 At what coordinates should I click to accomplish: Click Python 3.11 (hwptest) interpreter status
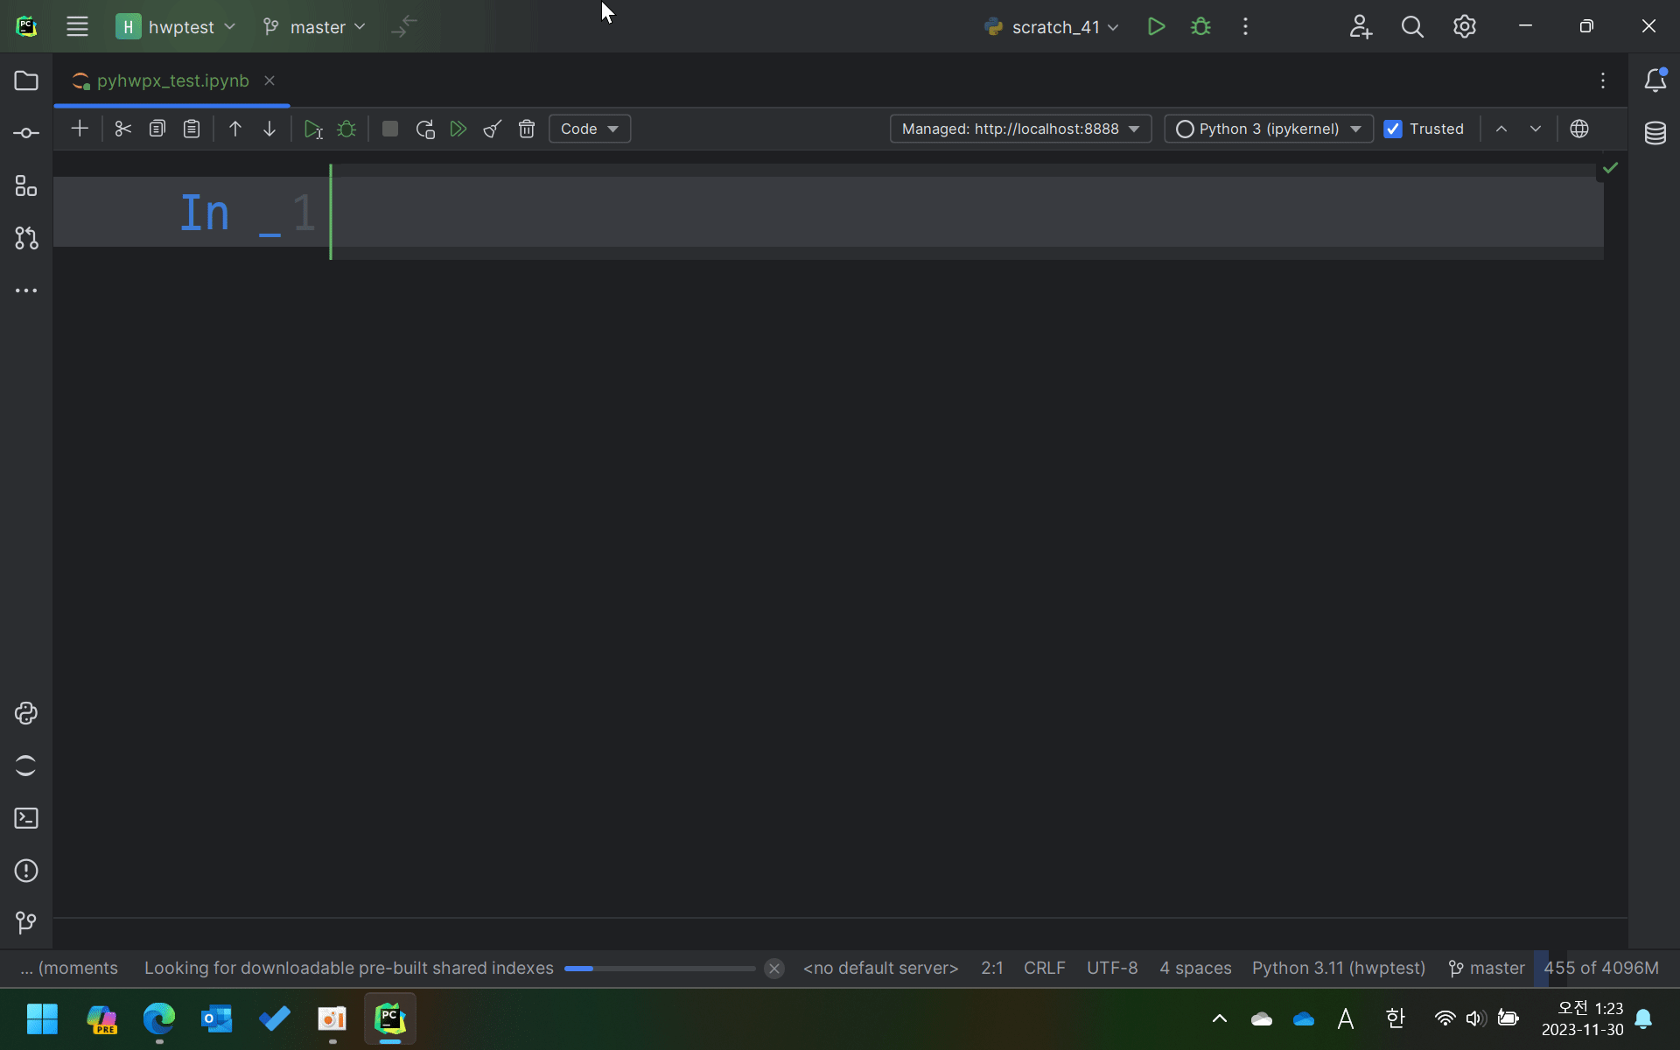(1338, 968)
